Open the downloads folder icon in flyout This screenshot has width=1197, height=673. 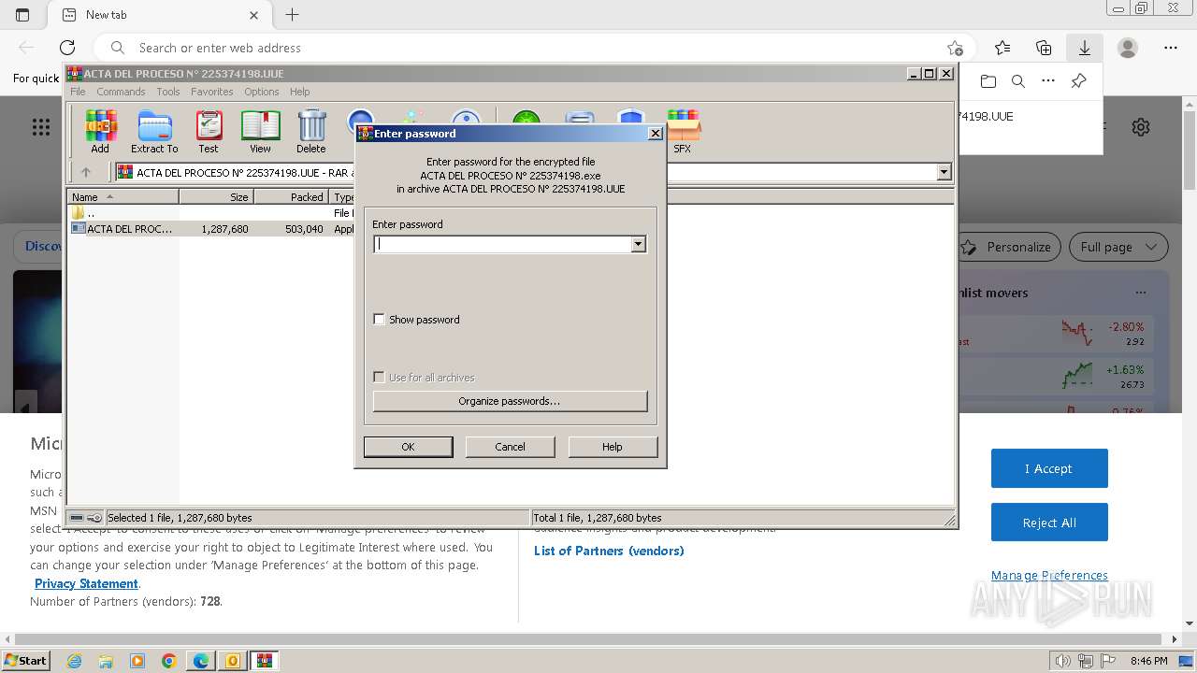tap(988, 81)
